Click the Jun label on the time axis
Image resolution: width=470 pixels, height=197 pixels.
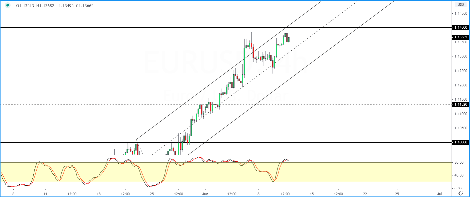tap(205, 194)
